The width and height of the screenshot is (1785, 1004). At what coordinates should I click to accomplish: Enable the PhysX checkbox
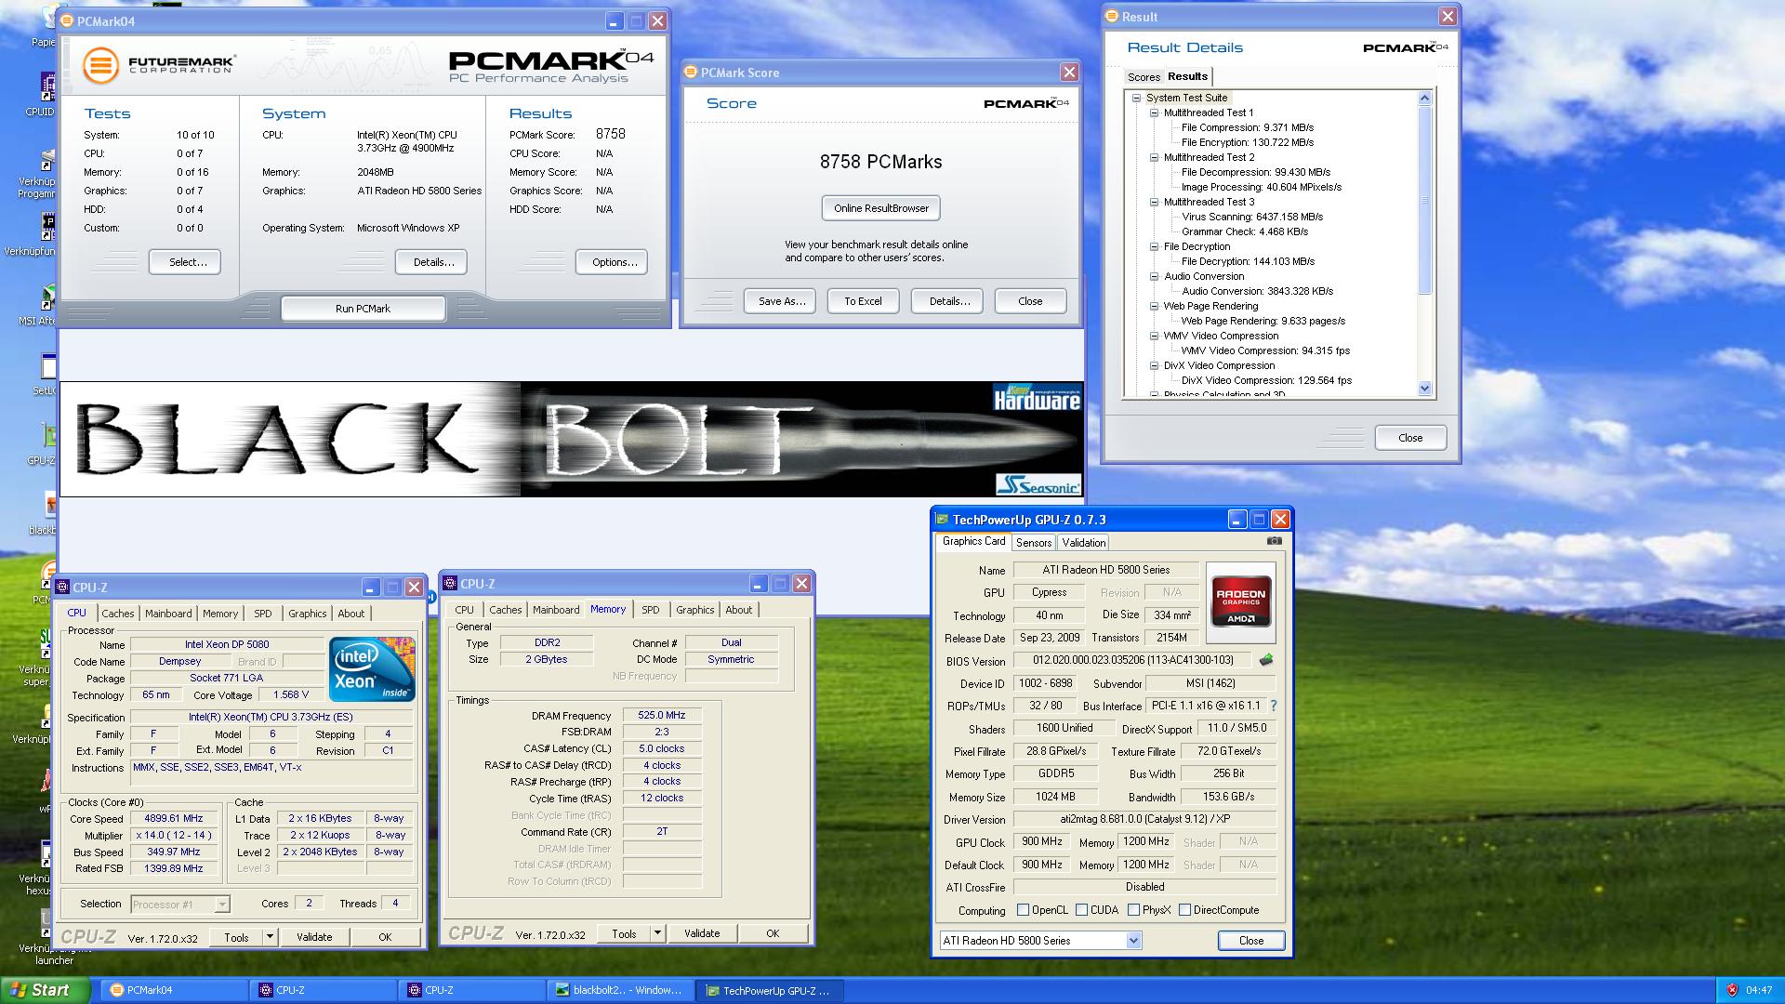[x=1133, y=910]
